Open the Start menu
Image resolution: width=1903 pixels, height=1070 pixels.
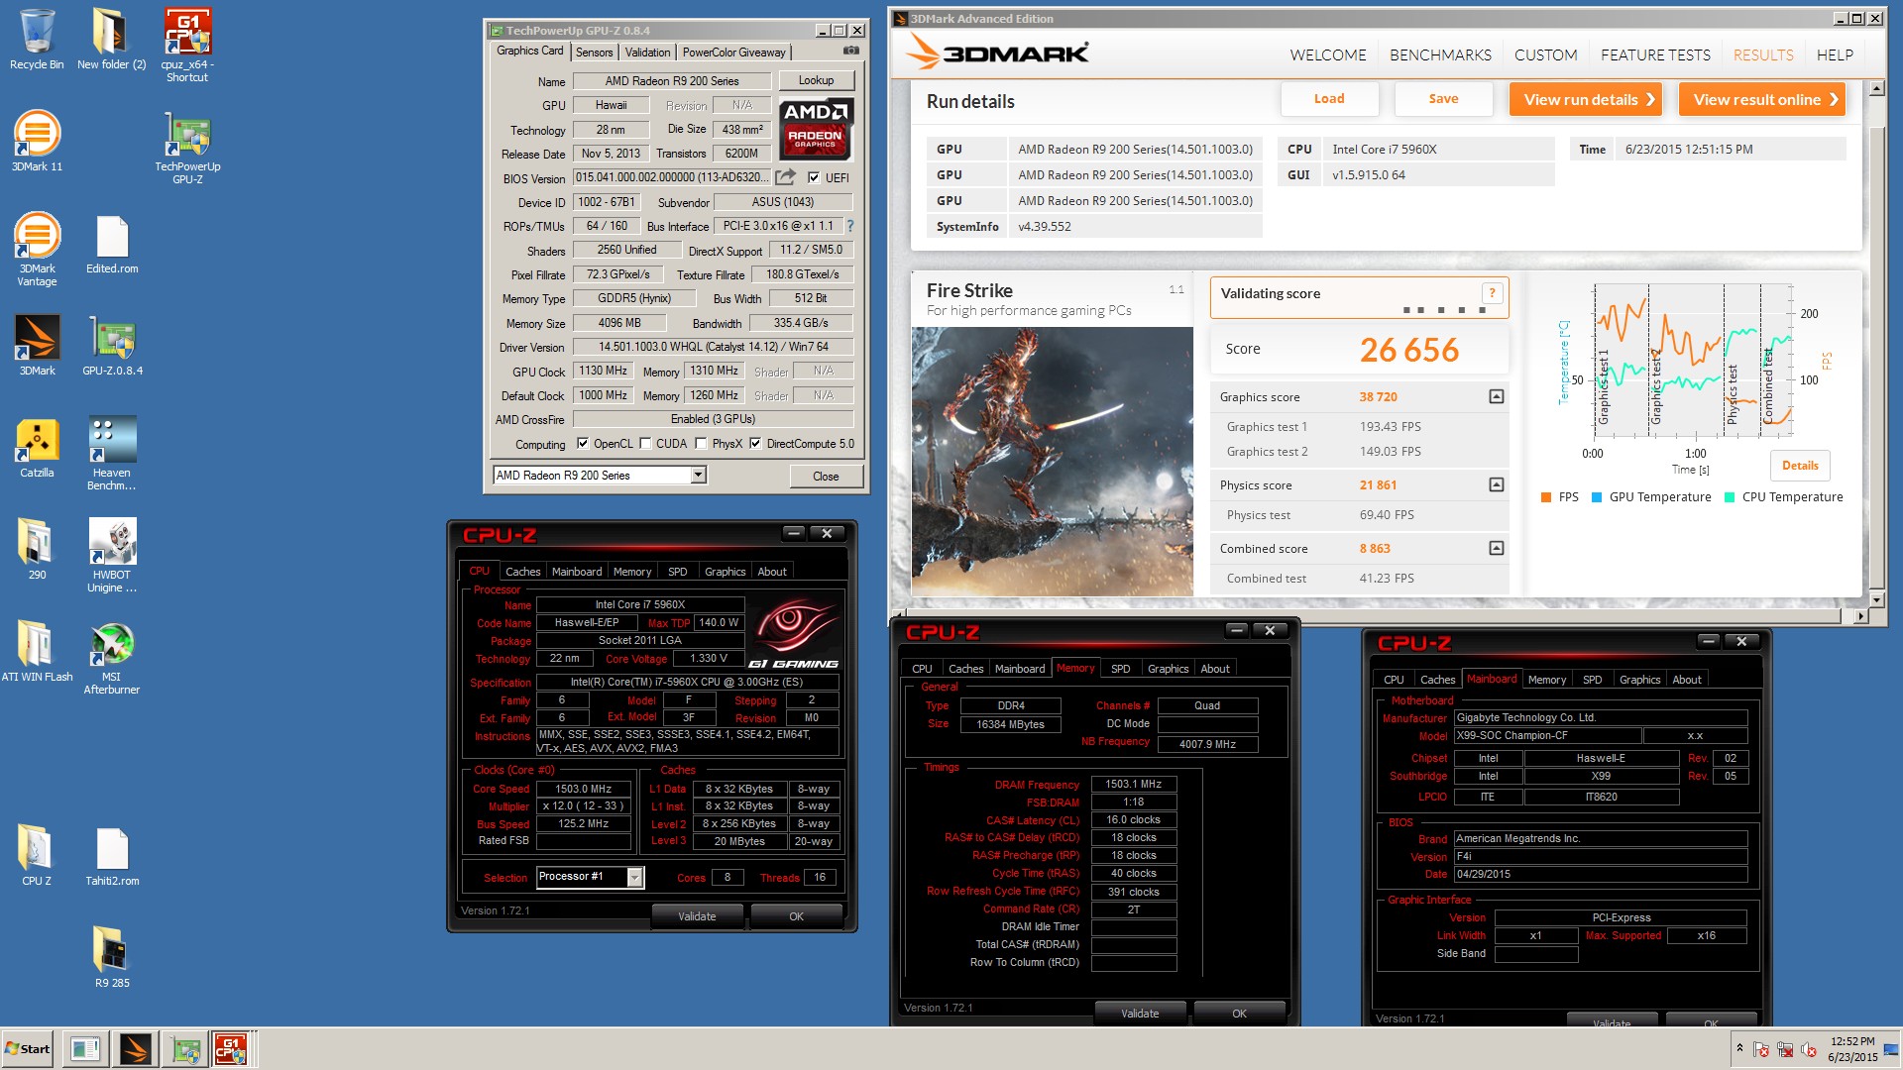click(x=28, y=1048)
